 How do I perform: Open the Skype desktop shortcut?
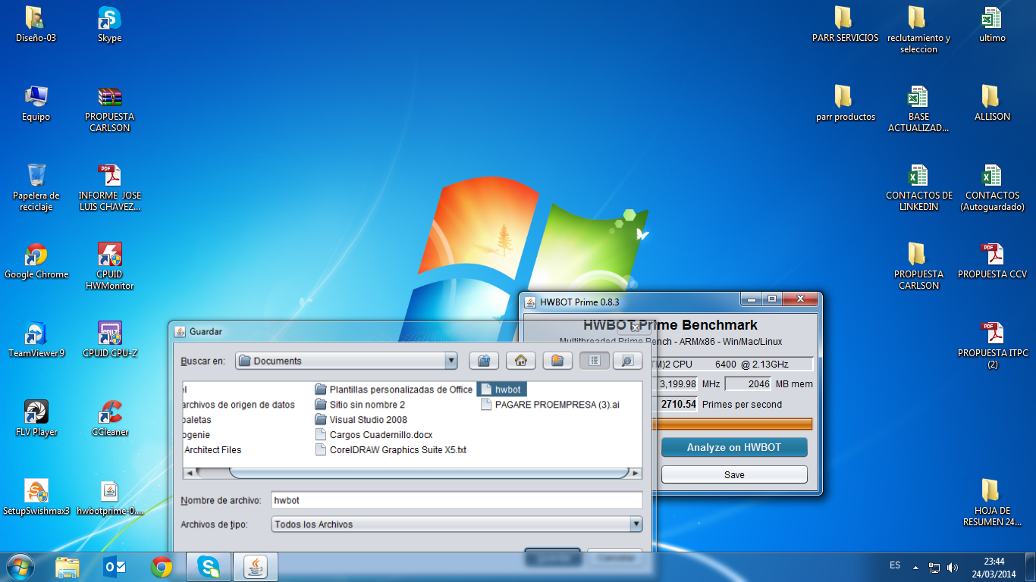(x=109, y=24)
